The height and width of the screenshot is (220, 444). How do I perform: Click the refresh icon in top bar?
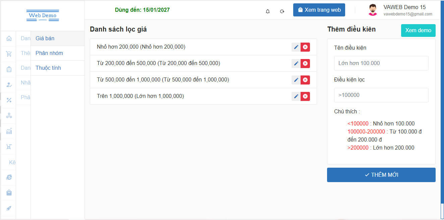coord(282,11)
